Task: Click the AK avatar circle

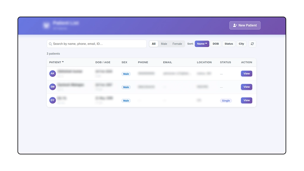Action: pos(53,74)
